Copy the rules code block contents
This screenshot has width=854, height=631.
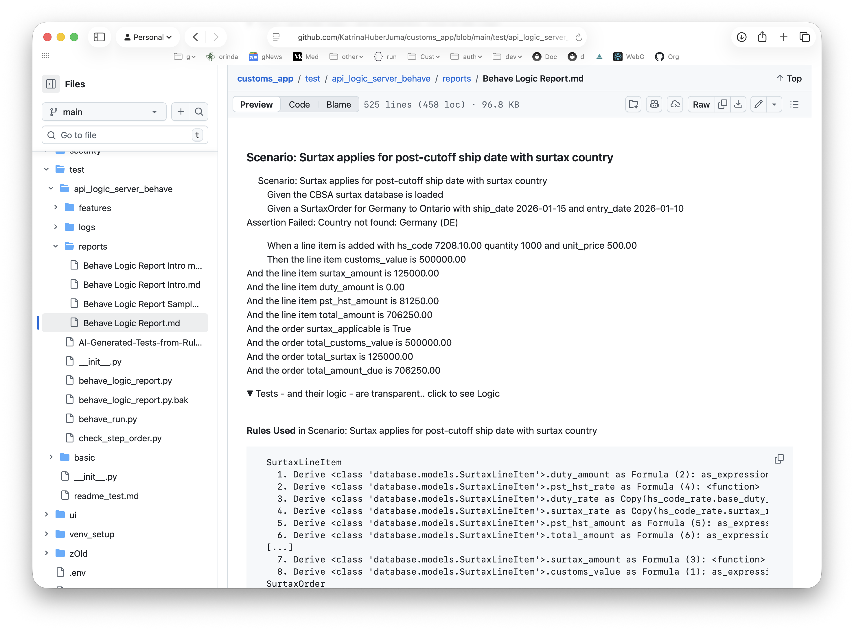tap(779, 459)
